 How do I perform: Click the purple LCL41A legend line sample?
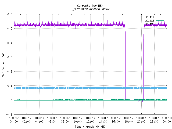[160, 17]
